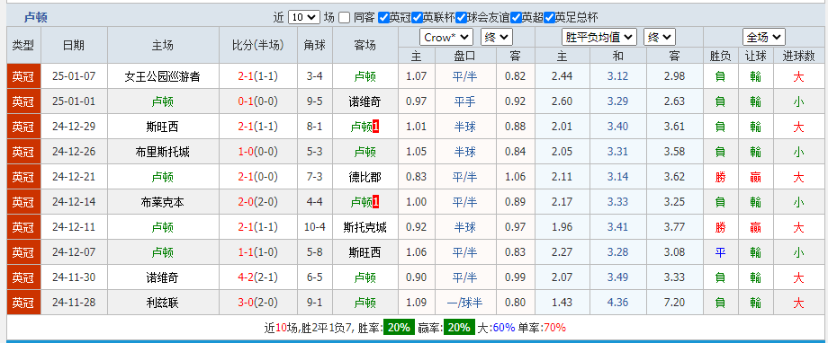The image size is (828, 343).
Task: Click 贏 handicap result in 斯托克城 row
Action: pos(755,227)
